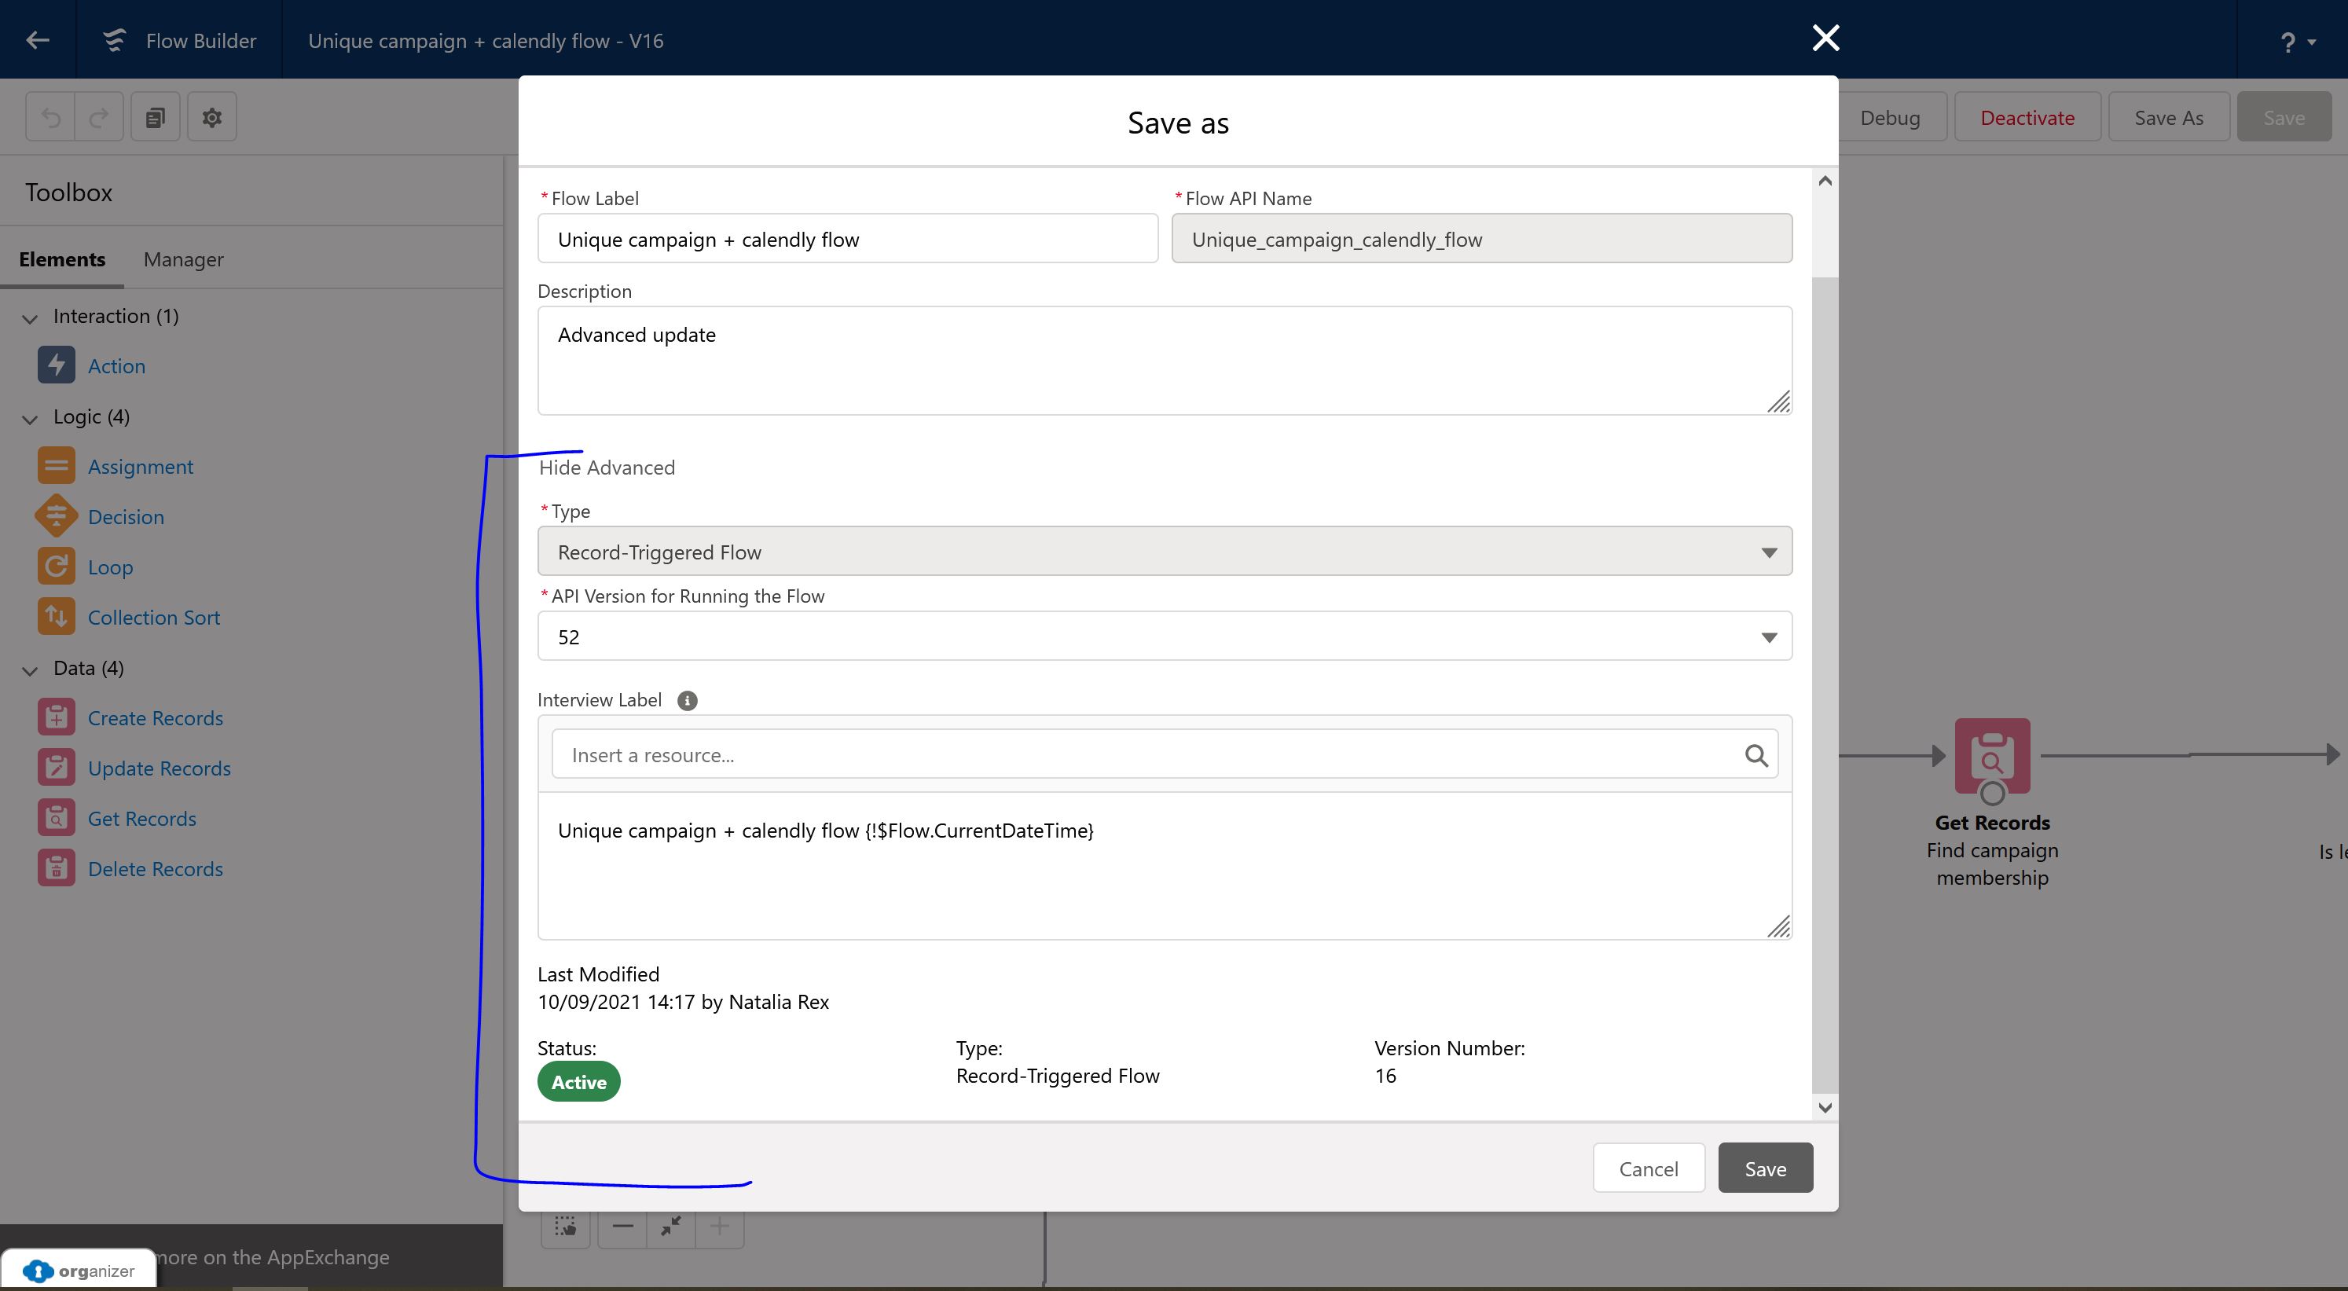Open the API Version dropdown
The width and height of the screenshot is (2348, 1291).
1769,636
